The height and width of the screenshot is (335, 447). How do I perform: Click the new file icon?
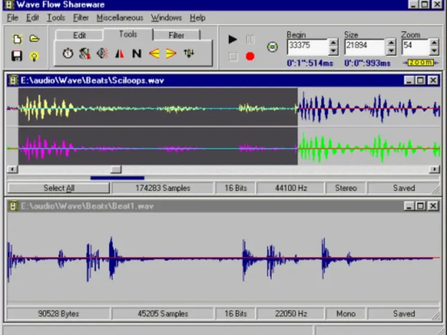tap(17, 39)
